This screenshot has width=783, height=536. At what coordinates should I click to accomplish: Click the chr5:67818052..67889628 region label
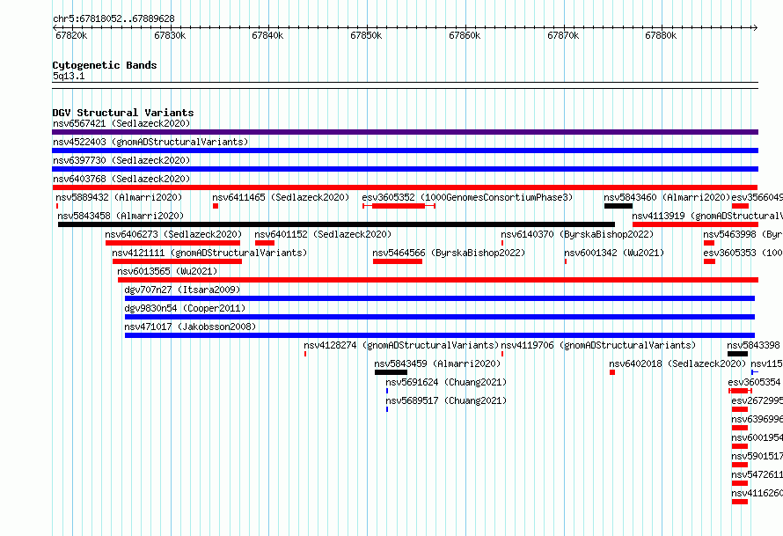(113, 18)
